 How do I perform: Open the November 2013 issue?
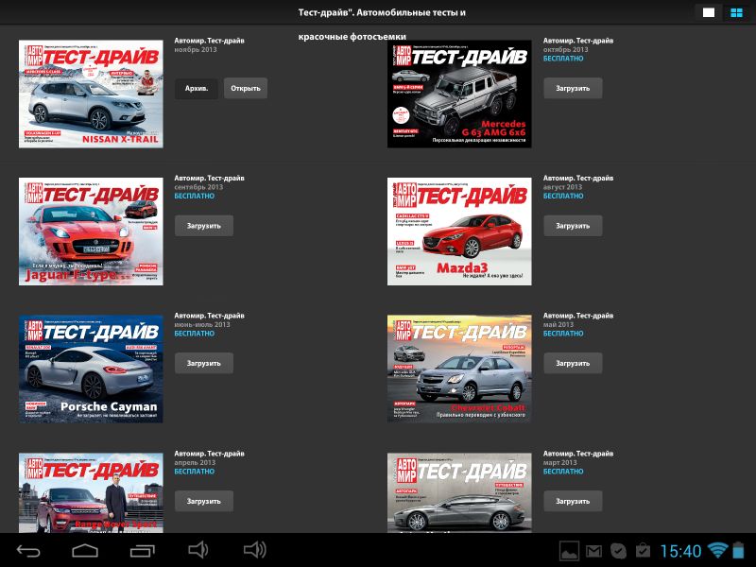click(246, 89)
